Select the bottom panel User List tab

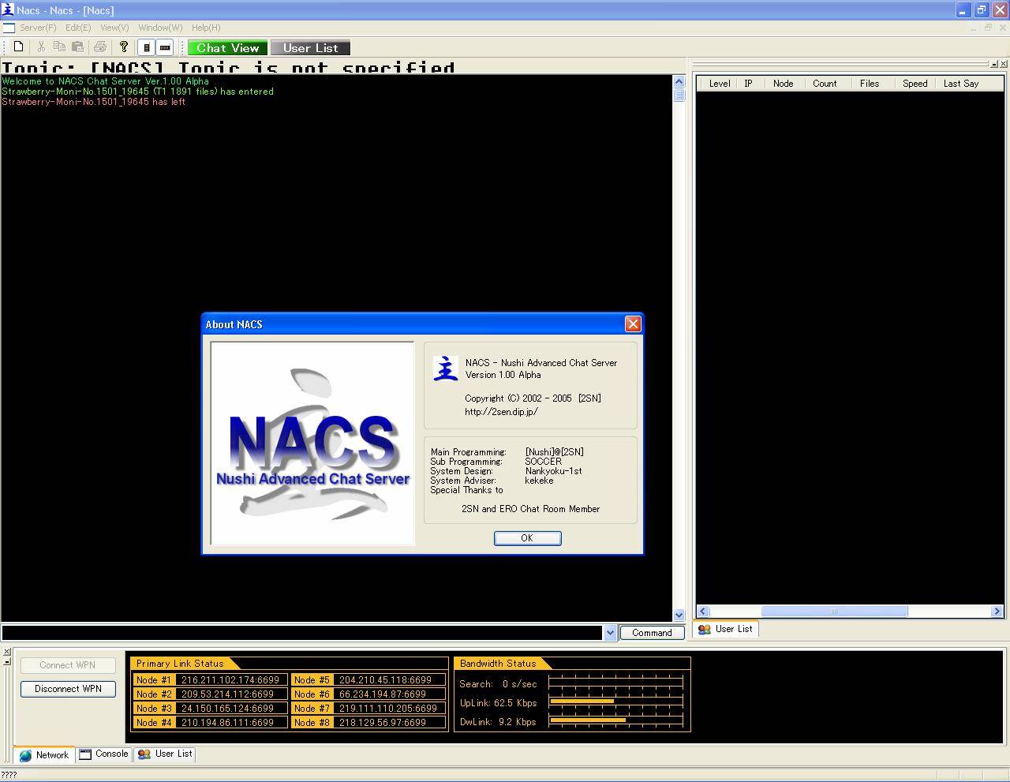(165, 754)
